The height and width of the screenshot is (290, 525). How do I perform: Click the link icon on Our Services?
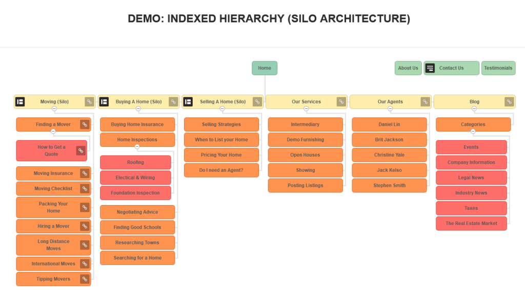[341, 102]
